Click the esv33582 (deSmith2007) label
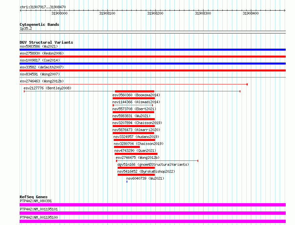 (x=42, y=67)
